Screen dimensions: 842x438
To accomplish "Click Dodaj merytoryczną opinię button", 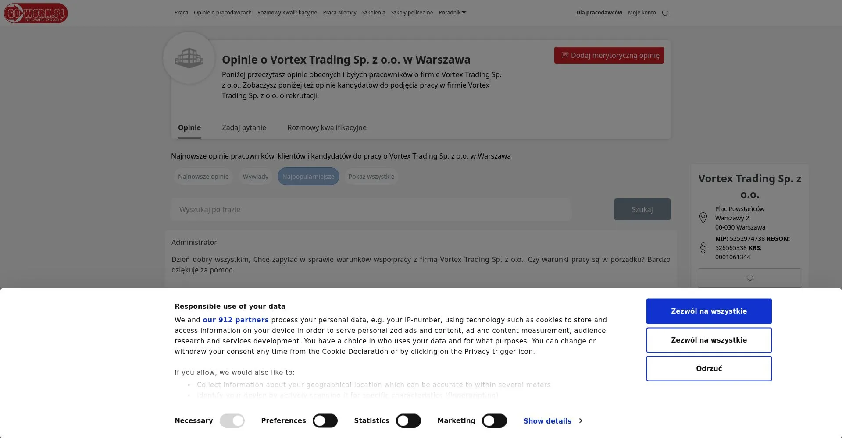I will pyautogui.click(x=609, y=55).
